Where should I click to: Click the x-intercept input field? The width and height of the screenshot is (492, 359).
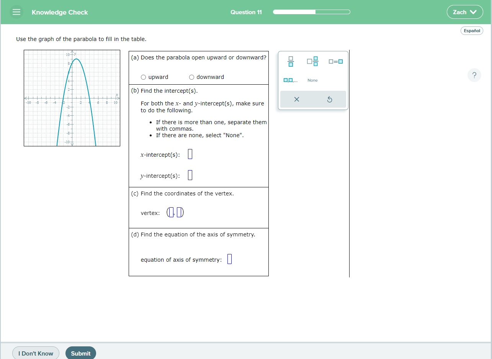[x=190, y=154]
